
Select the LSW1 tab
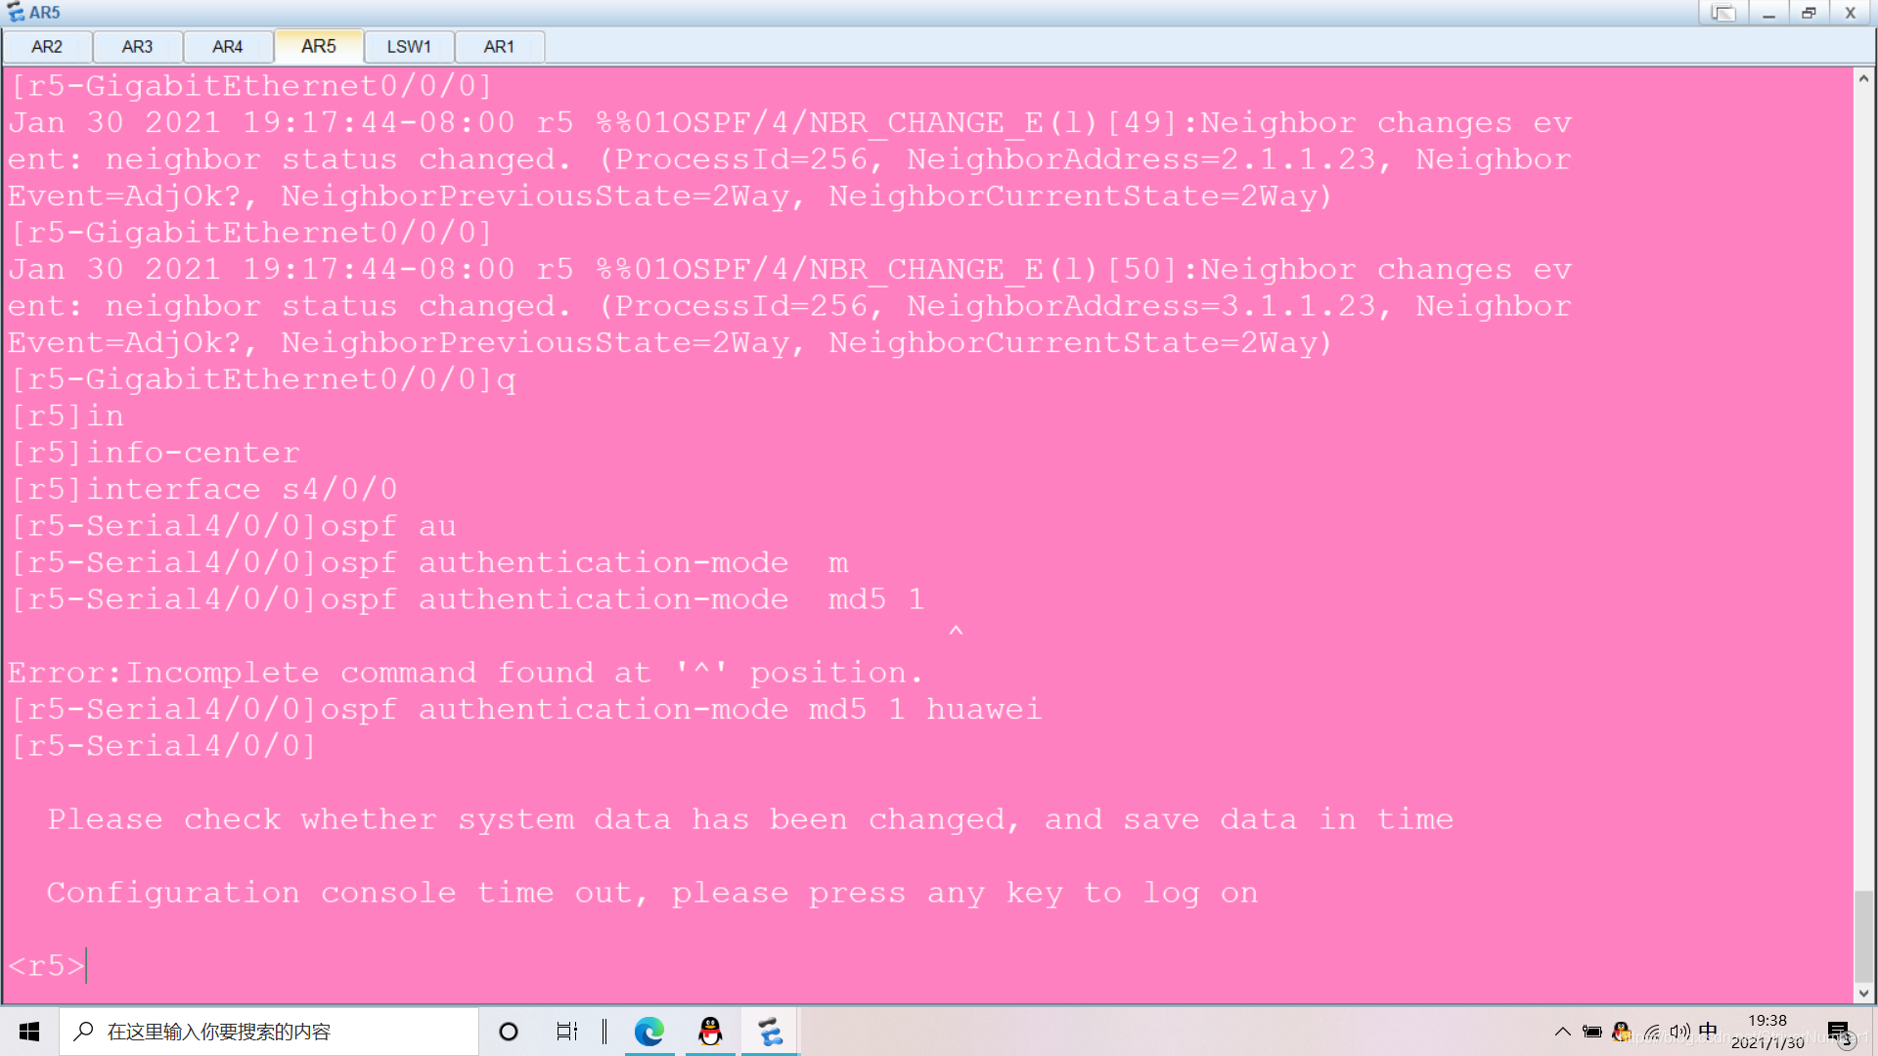[408, 46]
